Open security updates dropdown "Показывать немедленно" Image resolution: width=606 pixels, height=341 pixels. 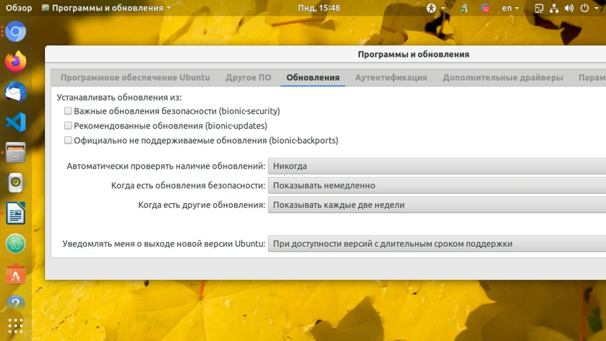tap(437, 185)
